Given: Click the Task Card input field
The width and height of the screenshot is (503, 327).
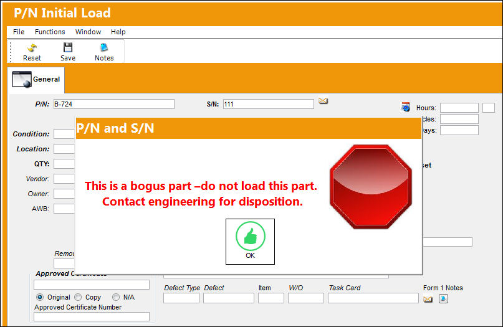Looking at the screenshot, I should [x=373, y=298].
